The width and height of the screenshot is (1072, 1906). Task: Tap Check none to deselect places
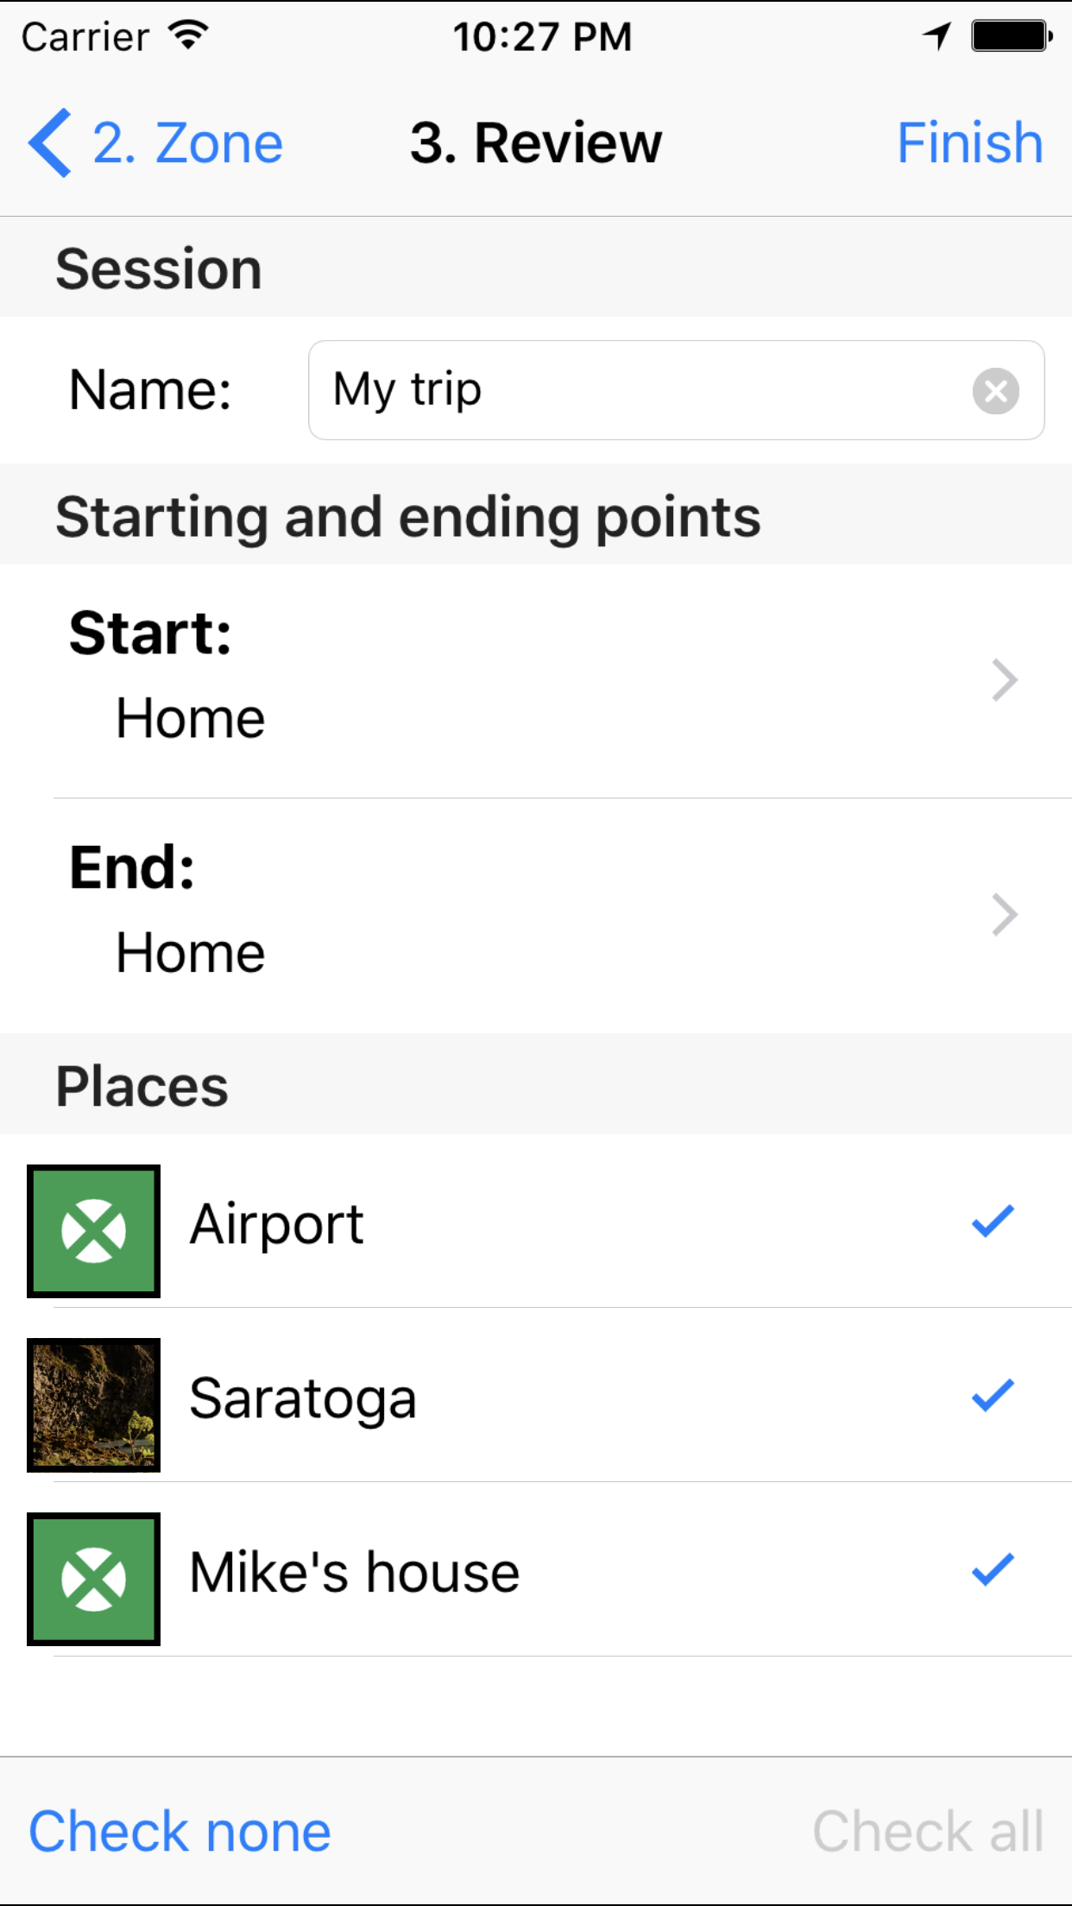[180, 1831]
